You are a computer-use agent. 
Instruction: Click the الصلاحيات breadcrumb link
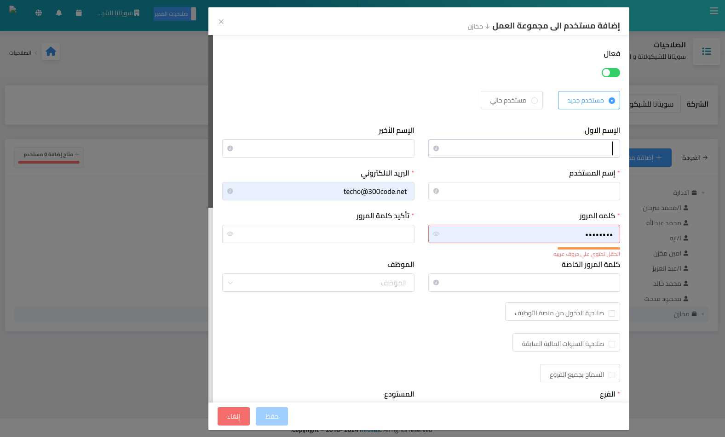[20, 53]
